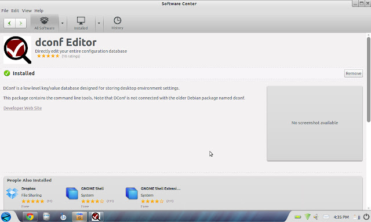Open the History view
371x222 pixels.
117,23
